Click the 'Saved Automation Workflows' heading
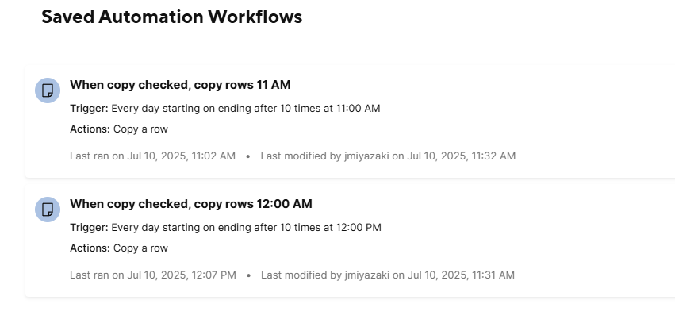 point(172,17)
